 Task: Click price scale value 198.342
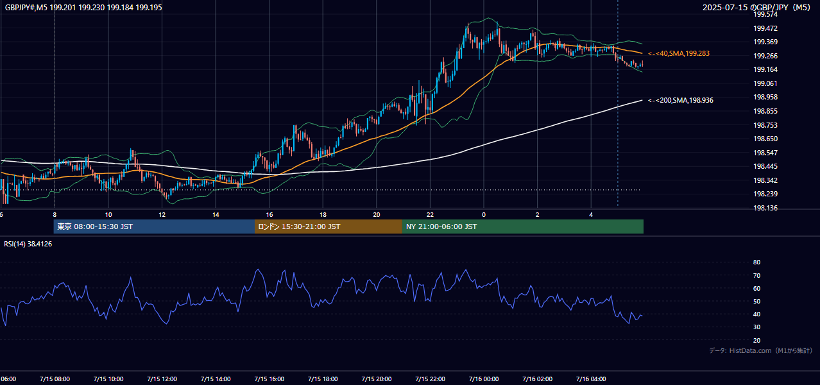[x=765, y=180]
